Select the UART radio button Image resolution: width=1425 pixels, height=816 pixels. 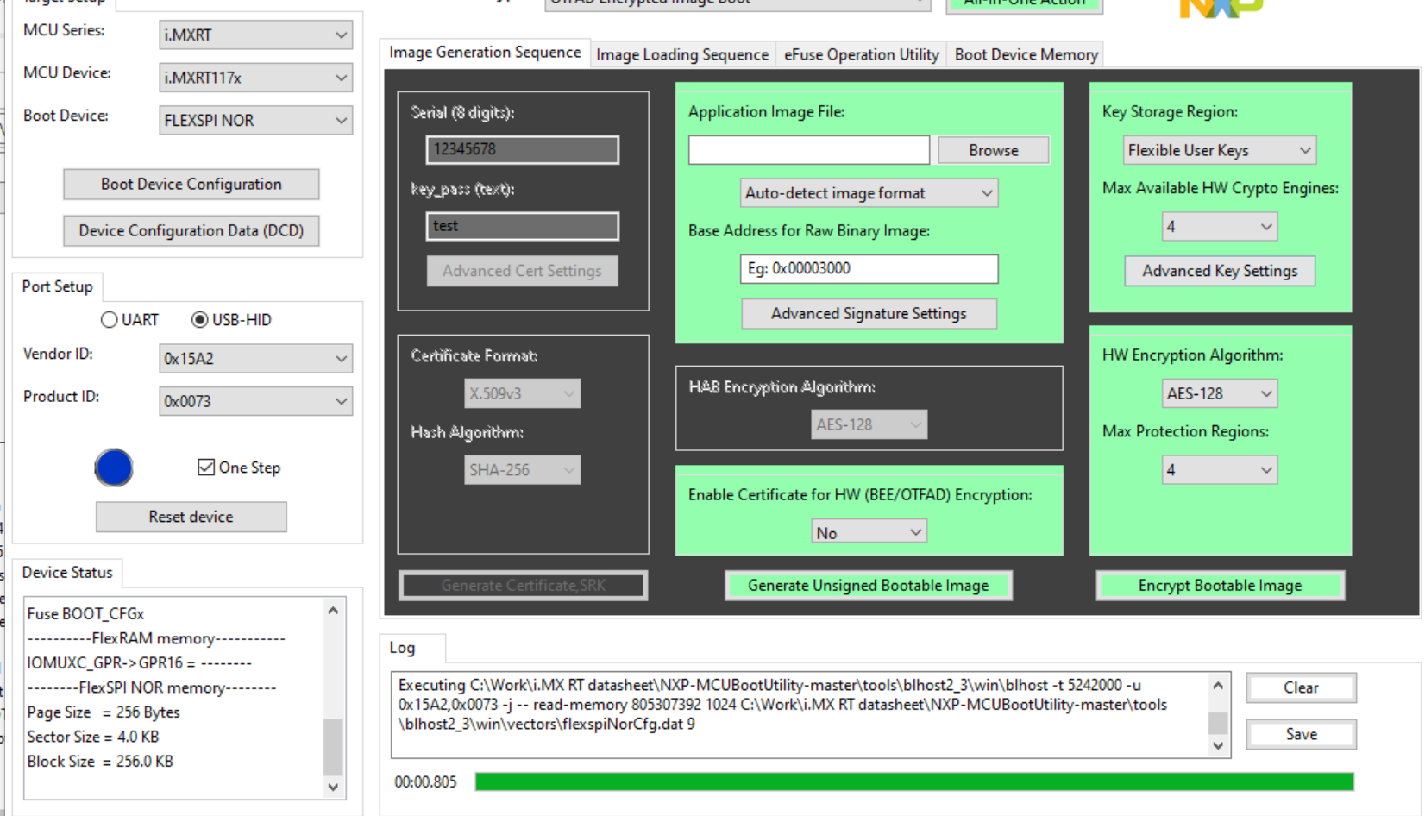(x=130, y=320)
